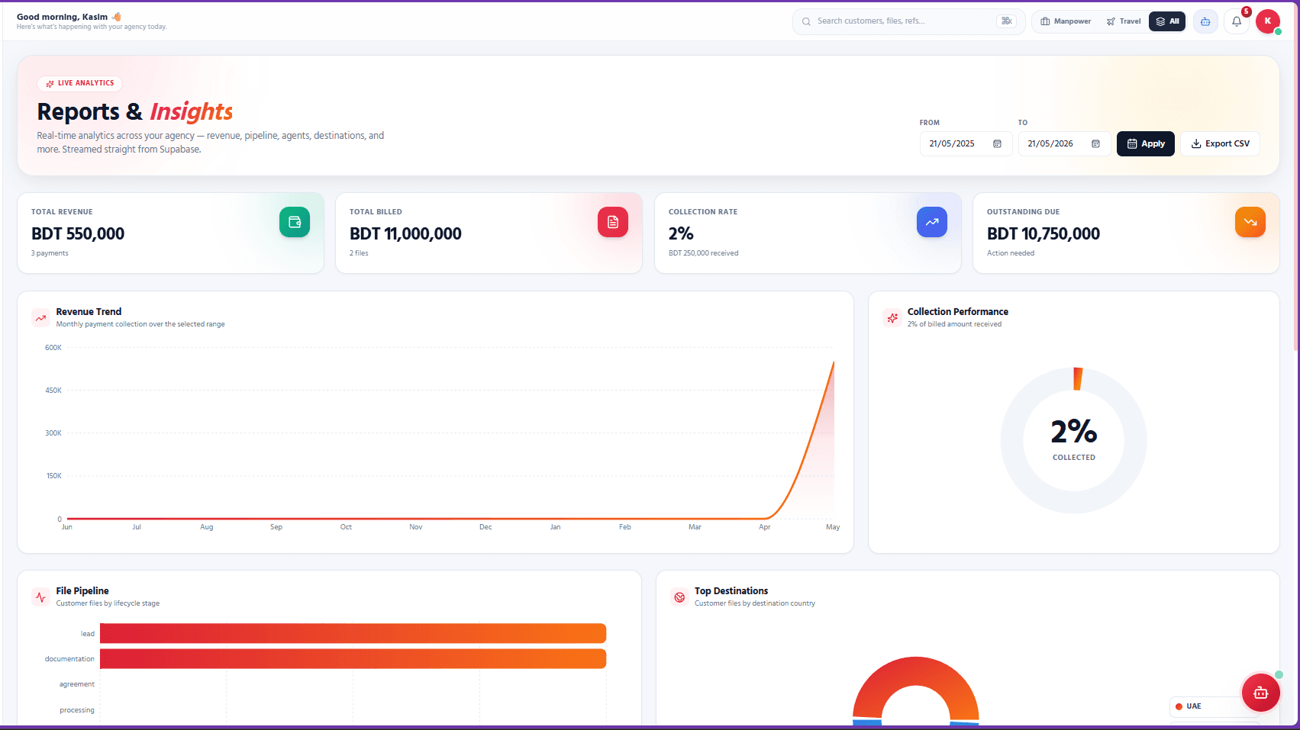Click the page vertical scrollbar

1296,175
